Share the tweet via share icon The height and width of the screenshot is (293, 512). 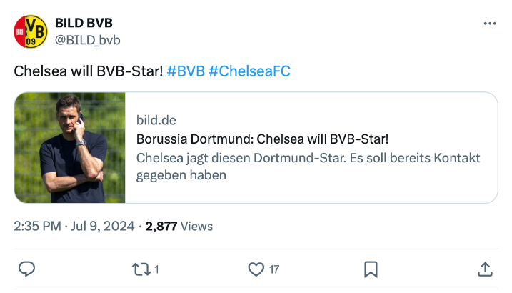(485, 269)
